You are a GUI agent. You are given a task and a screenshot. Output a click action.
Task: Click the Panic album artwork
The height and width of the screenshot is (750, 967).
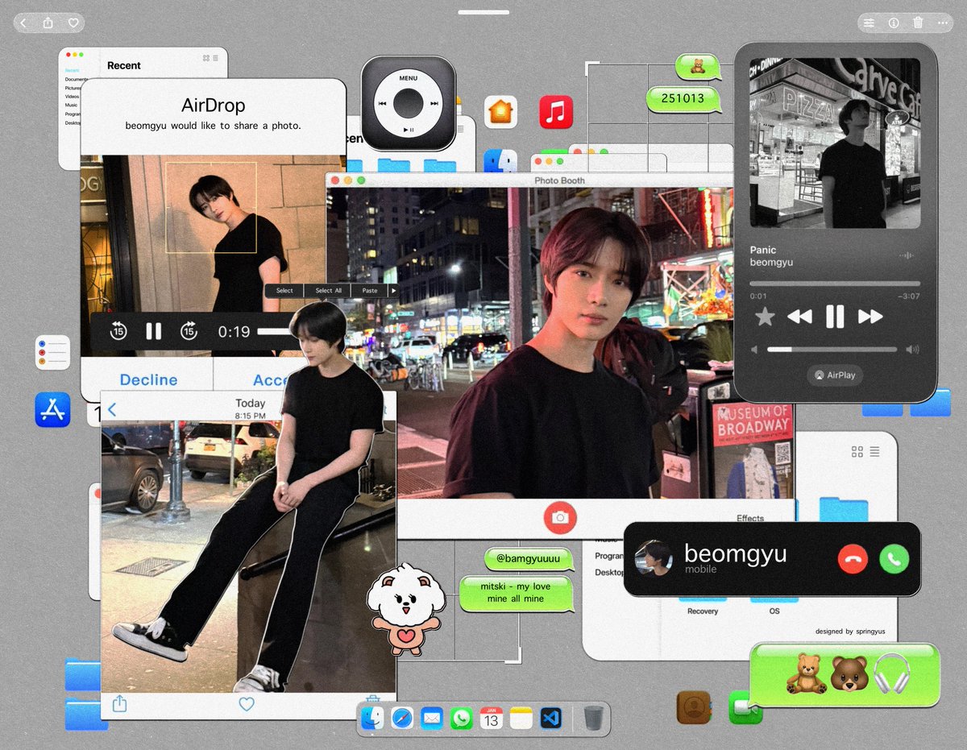click(x=835, y=143)
